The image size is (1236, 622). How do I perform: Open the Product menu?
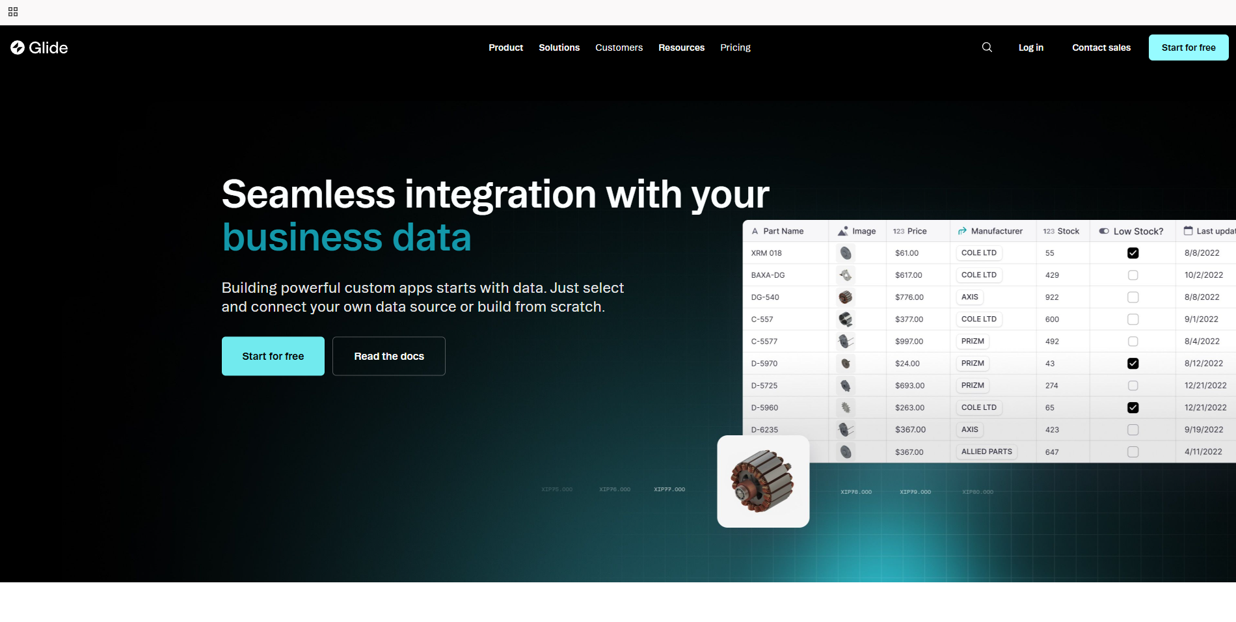point(505,47)
